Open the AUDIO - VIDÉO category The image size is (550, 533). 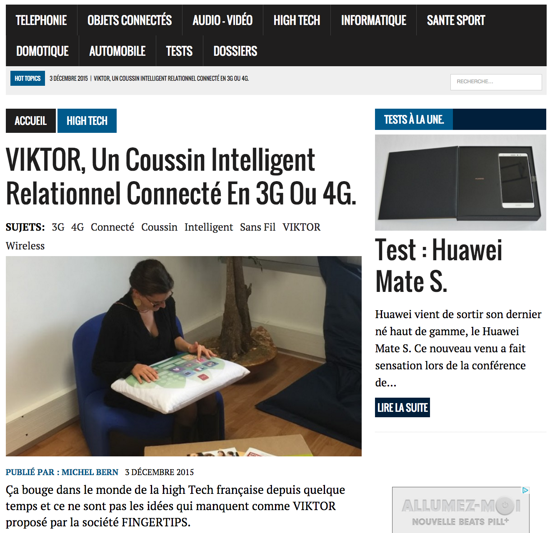pyautogui.click(x=222, y=20)
